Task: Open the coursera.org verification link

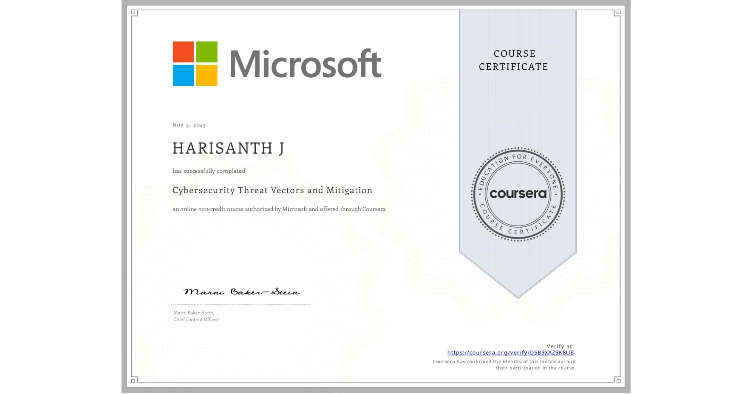Action: (x=511, y=352)
